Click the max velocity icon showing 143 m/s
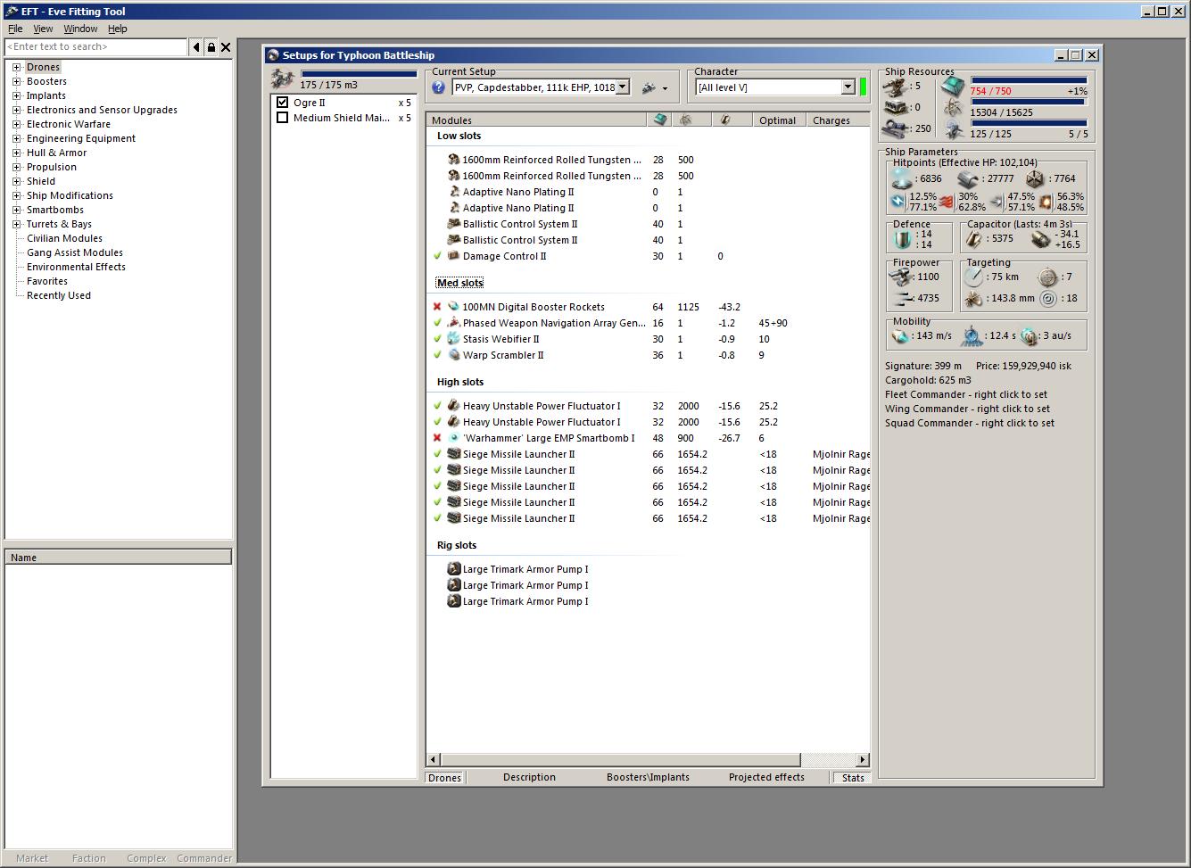 pos(900,336)
